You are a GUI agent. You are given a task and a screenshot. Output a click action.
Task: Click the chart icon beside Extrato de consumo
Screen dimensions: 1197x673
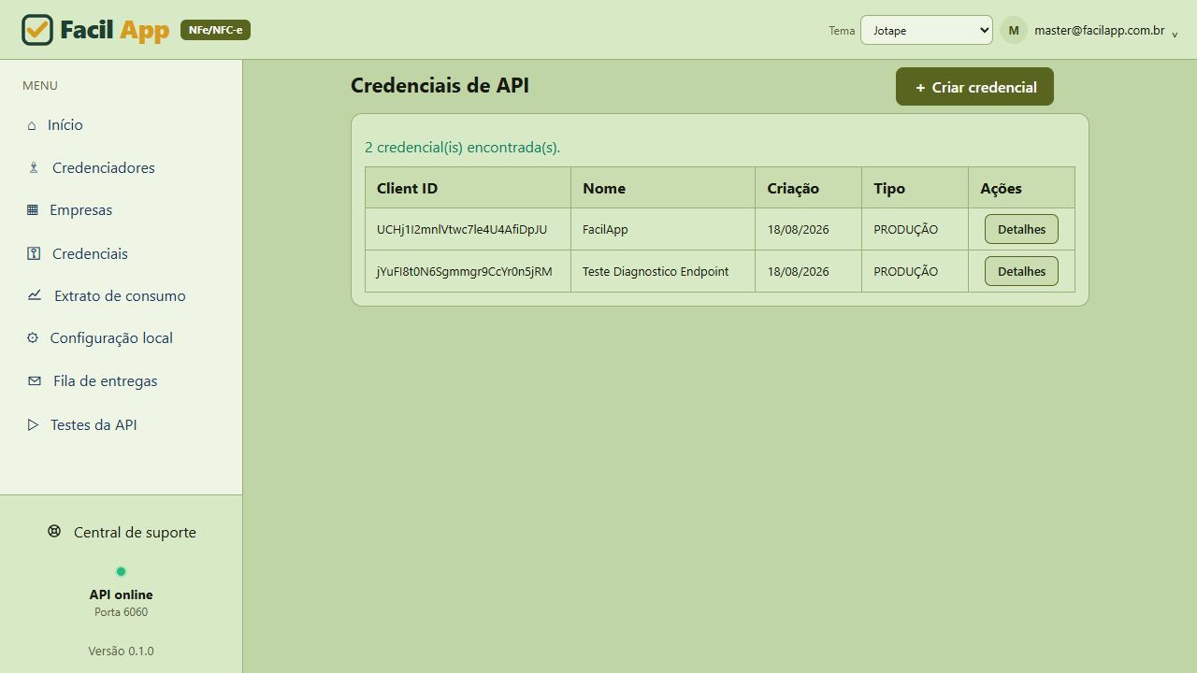pyautogui.click(x=35, y=295)
